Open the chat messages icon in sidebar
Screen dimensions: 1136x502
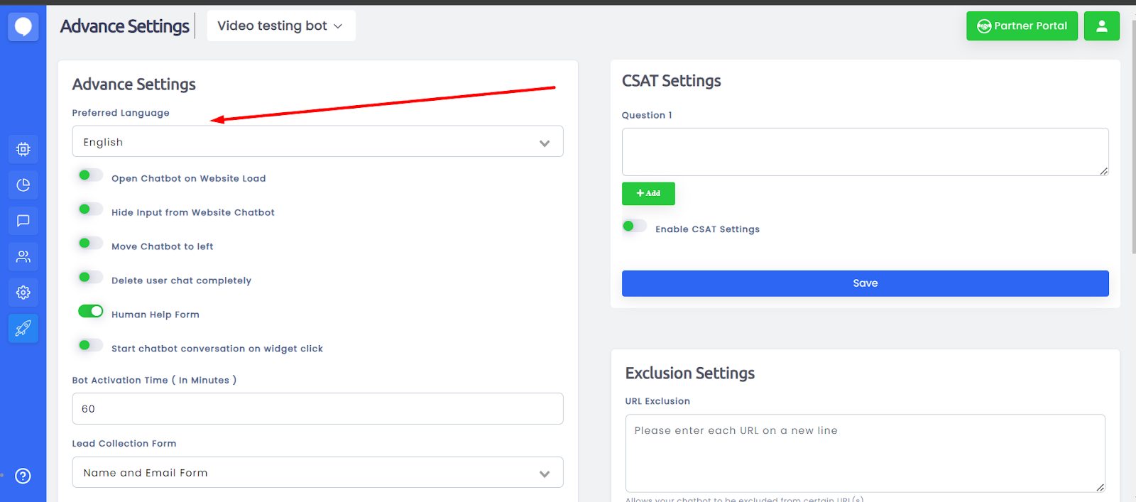tap(23, 221)
